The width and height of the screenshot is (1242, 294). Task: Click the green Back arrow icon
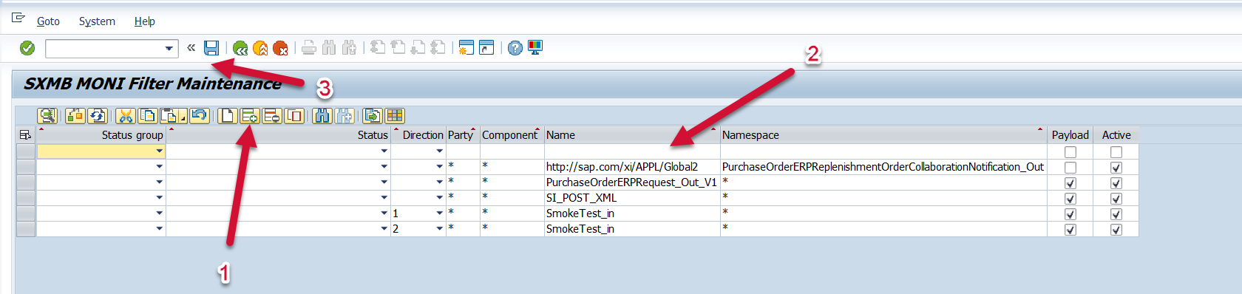point(240,48)
